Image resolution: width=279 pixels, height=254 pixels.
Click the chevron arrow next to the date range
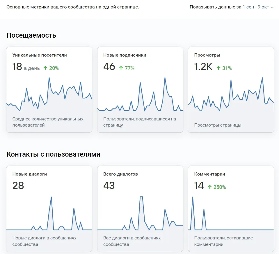272,7
